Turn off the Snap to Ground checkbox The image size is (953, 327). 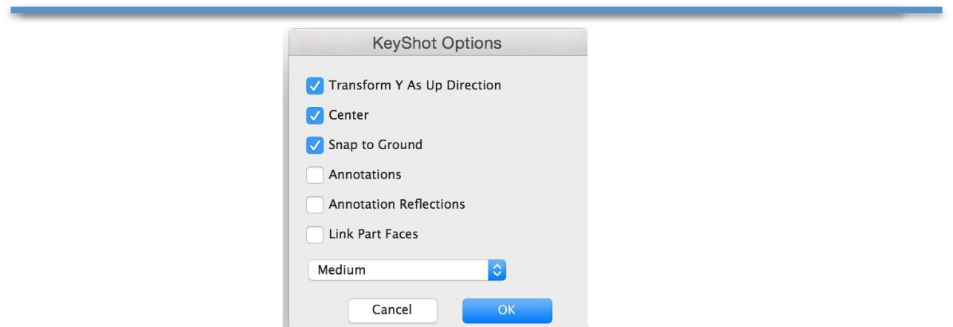[315, 145]
